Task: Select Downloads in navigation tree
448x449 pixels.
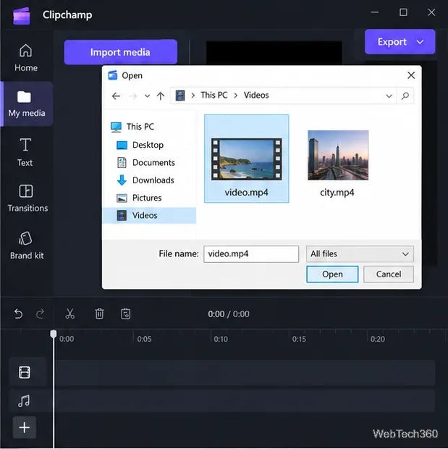Action: tap(145, 180)
